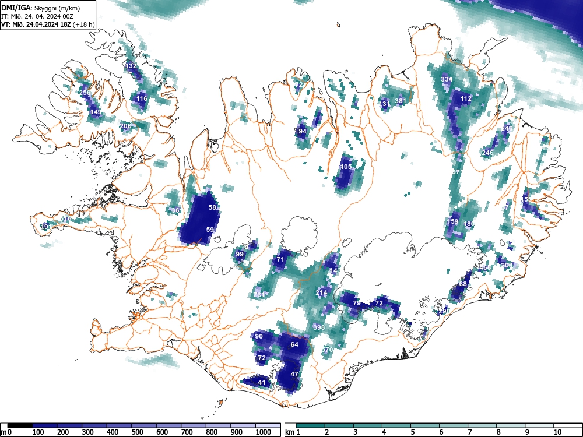Click the visibility value 159 on the map
583x437 pixels.
click(x=452, y=221)
